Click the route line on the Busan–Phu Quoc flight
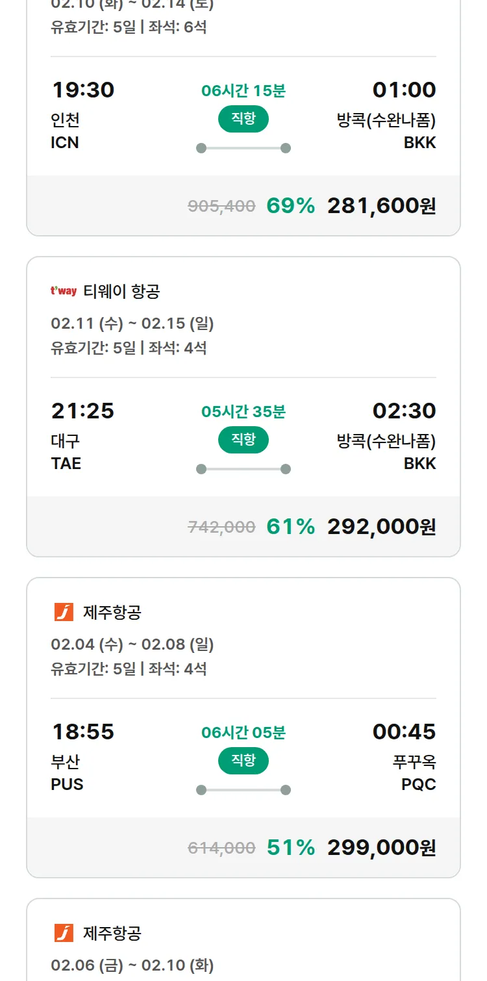Viewport: 487px width, 981px height. [243, 790]
